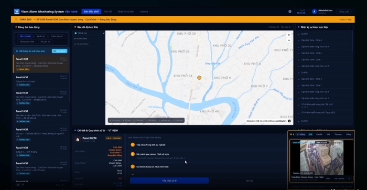This screenshot has height=190, width=367.
Task: Click the Đọc nhanh button
Action: tap(59, 51)
